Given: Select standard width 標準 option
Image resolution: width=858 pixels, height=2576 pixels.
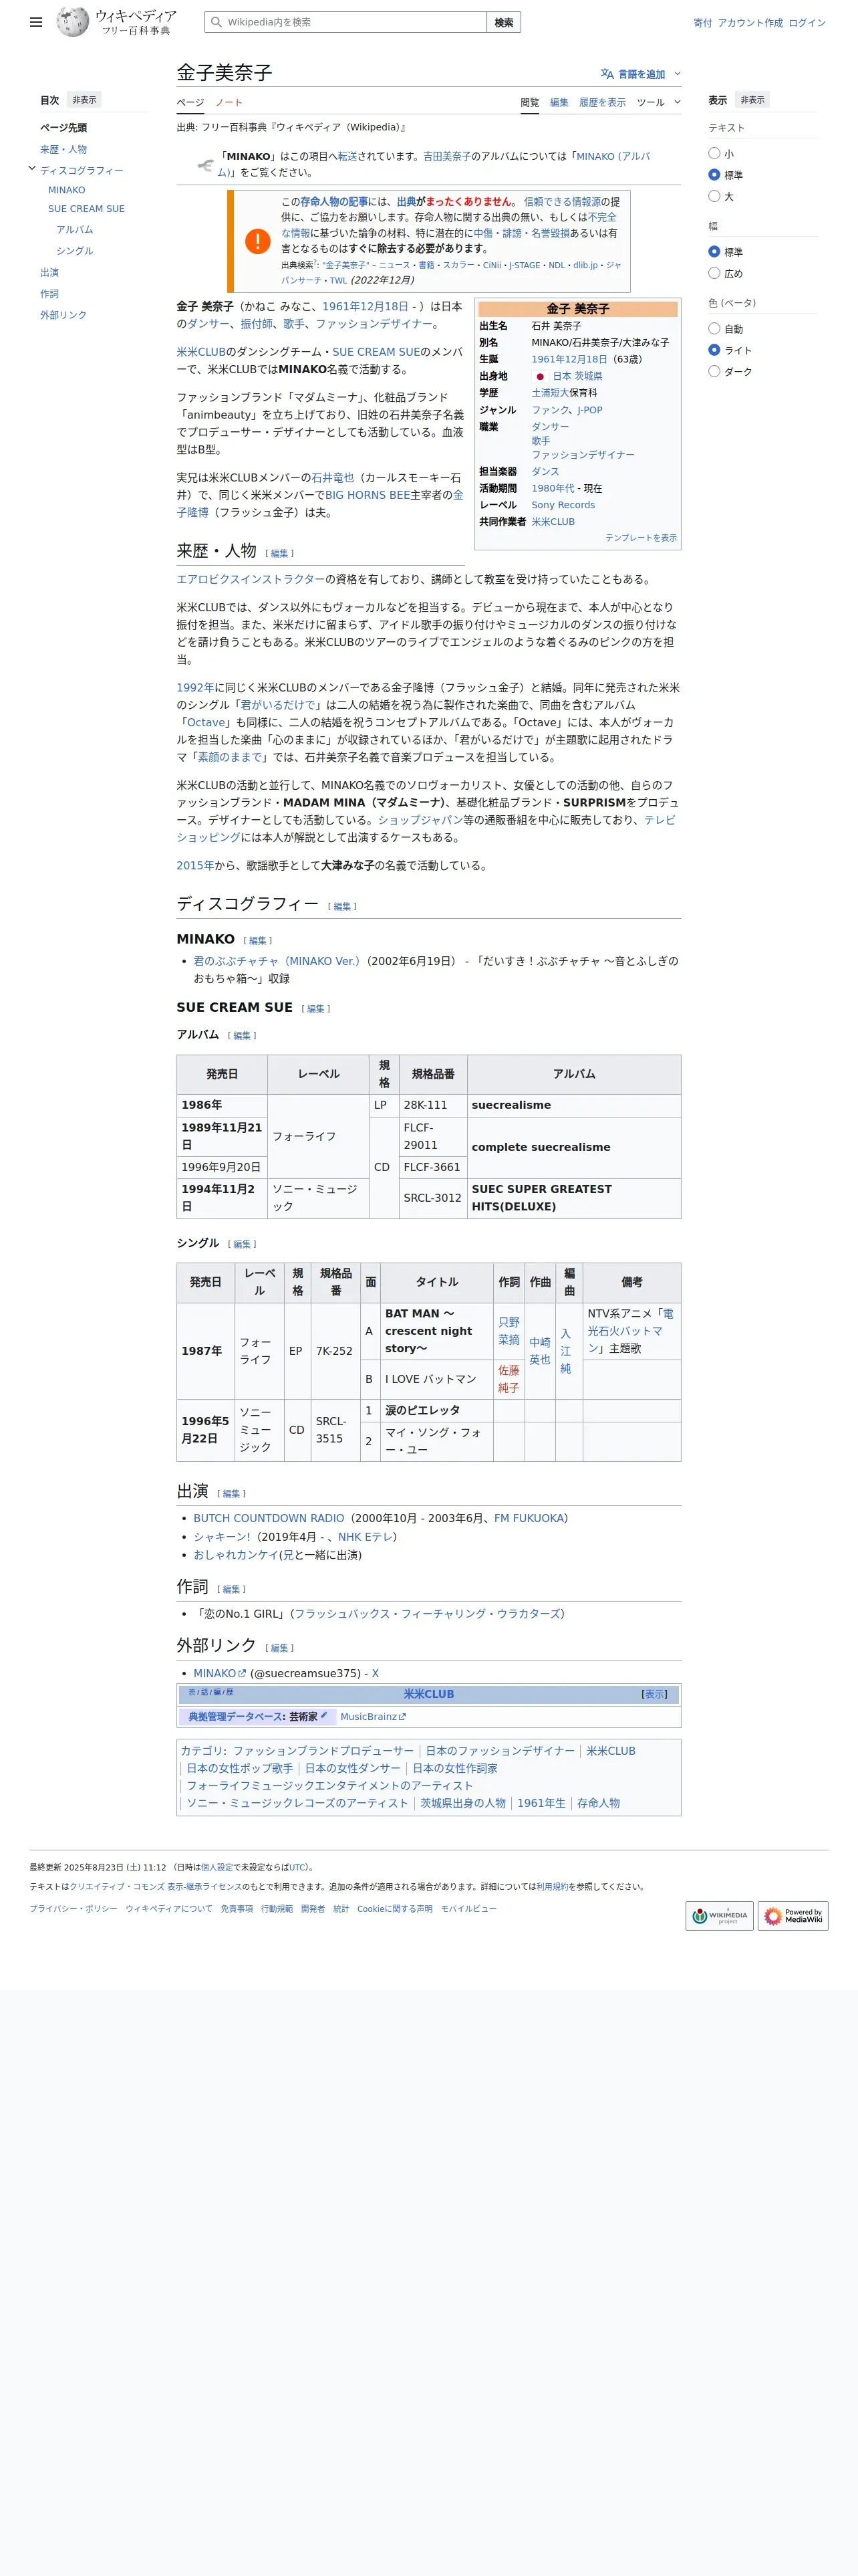Looking at the screenshot, I should [714, 252].
